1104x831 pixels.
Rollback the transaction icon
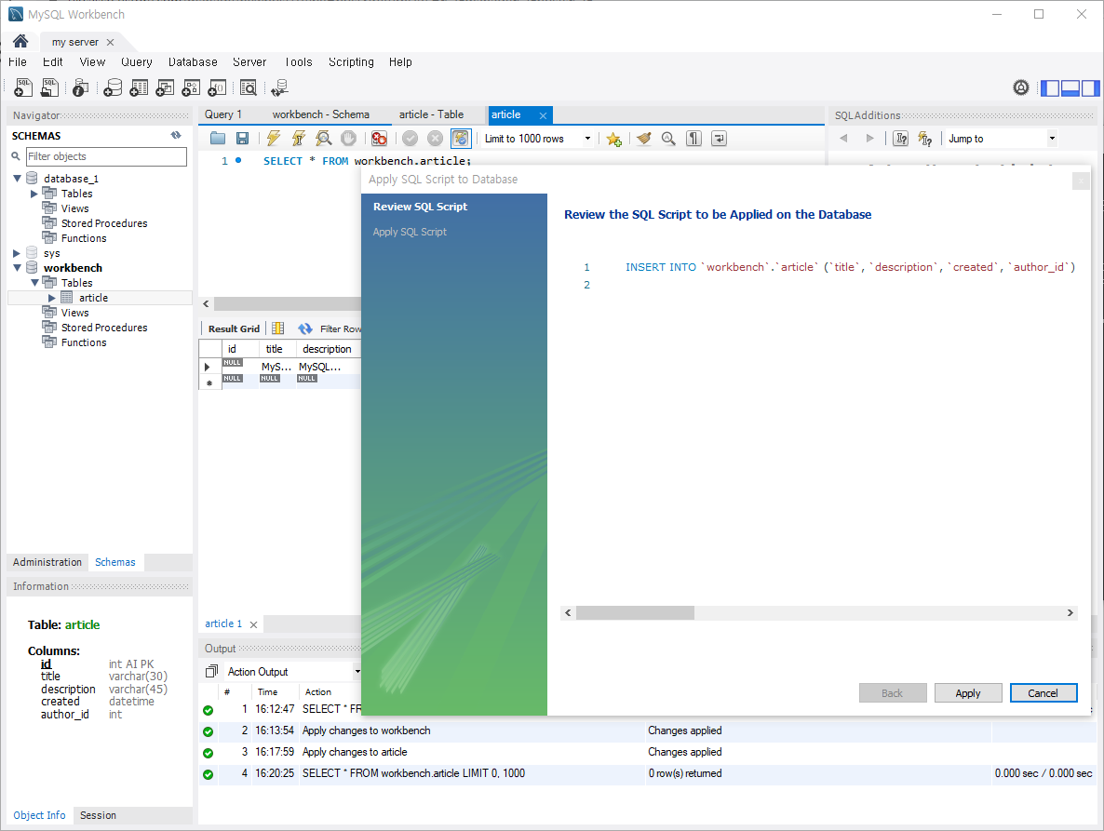pos(435,139)
